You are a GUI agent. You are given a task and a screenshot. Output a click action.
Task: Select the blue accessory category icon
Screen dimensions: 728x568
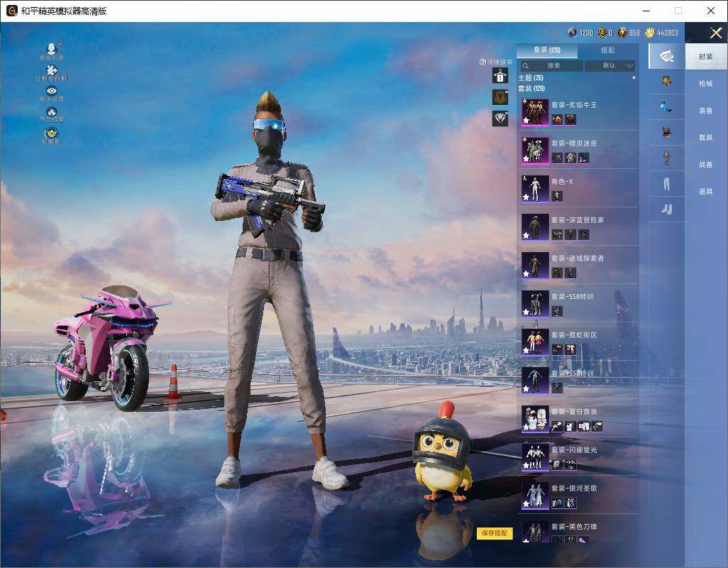point(667,107)
